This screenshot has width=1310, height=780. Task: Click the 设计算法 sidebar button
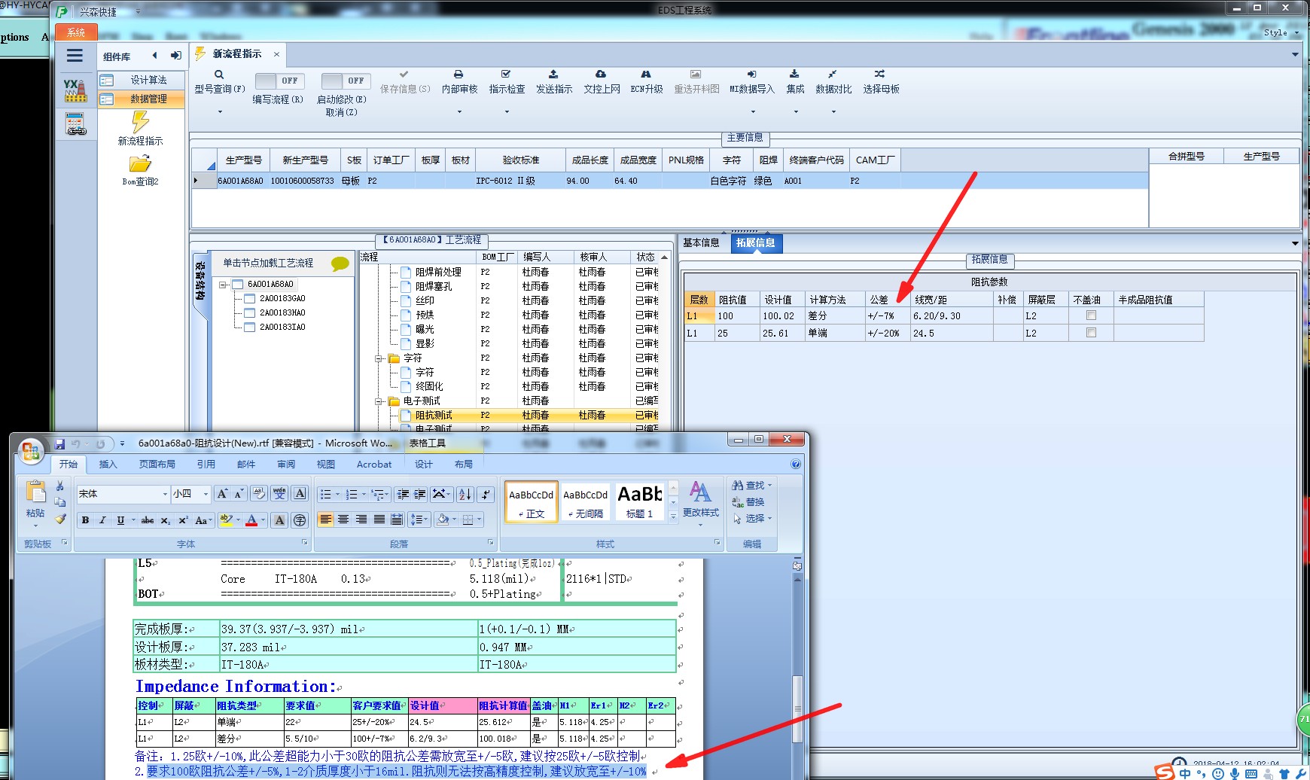point(142,80)
